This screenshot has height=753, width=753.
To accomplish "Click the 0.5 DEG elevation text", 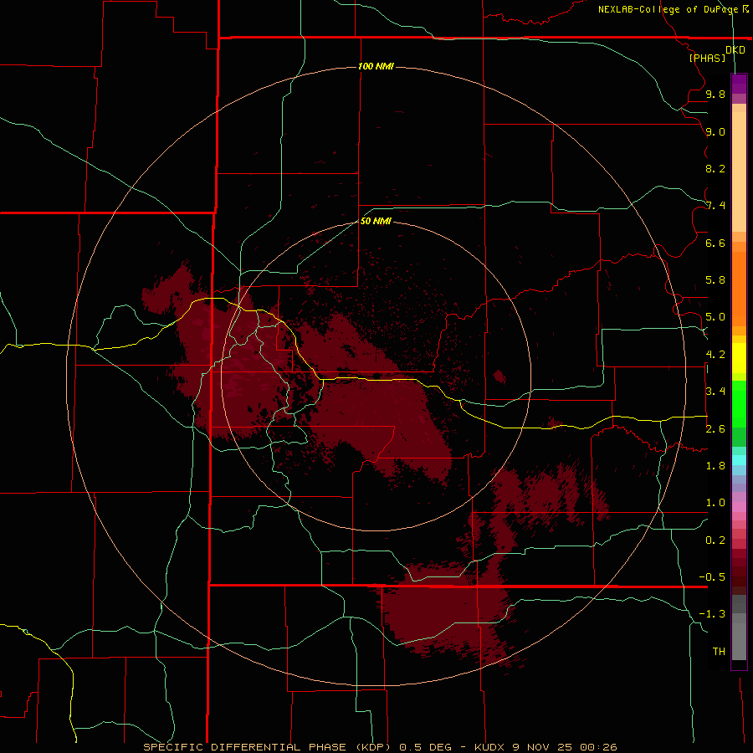I will [426, 747].
